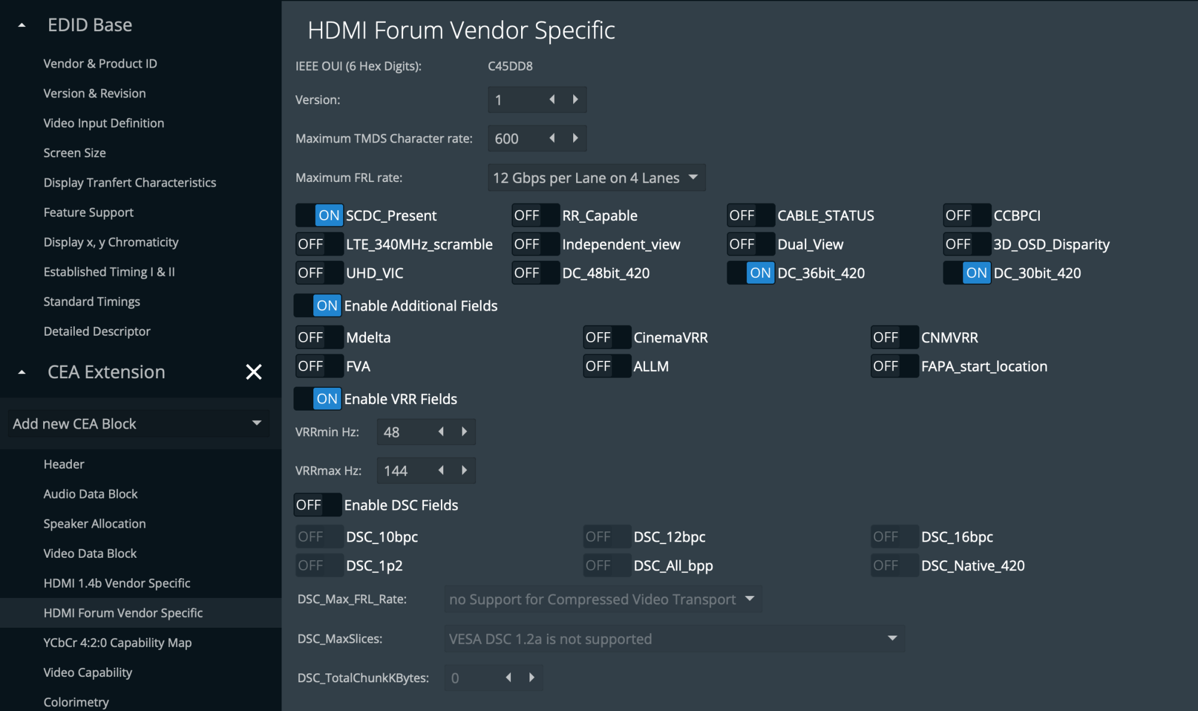Open HDMI 1.4b Vendor Specific page
The width and height of the screenshot is (1198, 711).
click(117, 583)
